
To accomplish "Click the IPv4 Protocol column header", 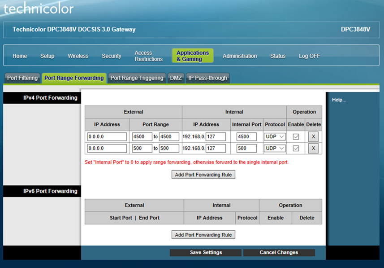I will [x=275, y=124].
